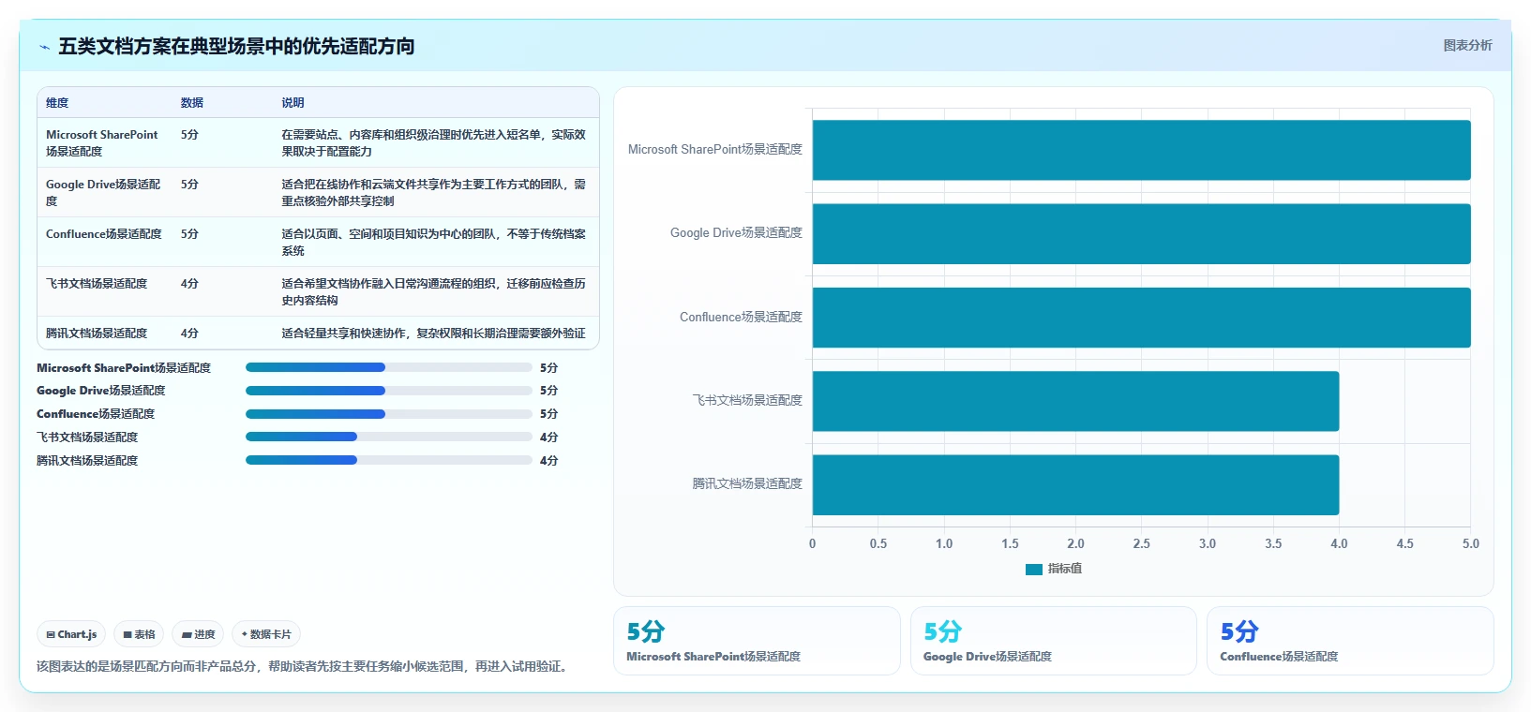The width and height of the screenshot is (1531, 712).
Task: Click the Microsoft SharePoint progress bar
Action: click(388, 367)
